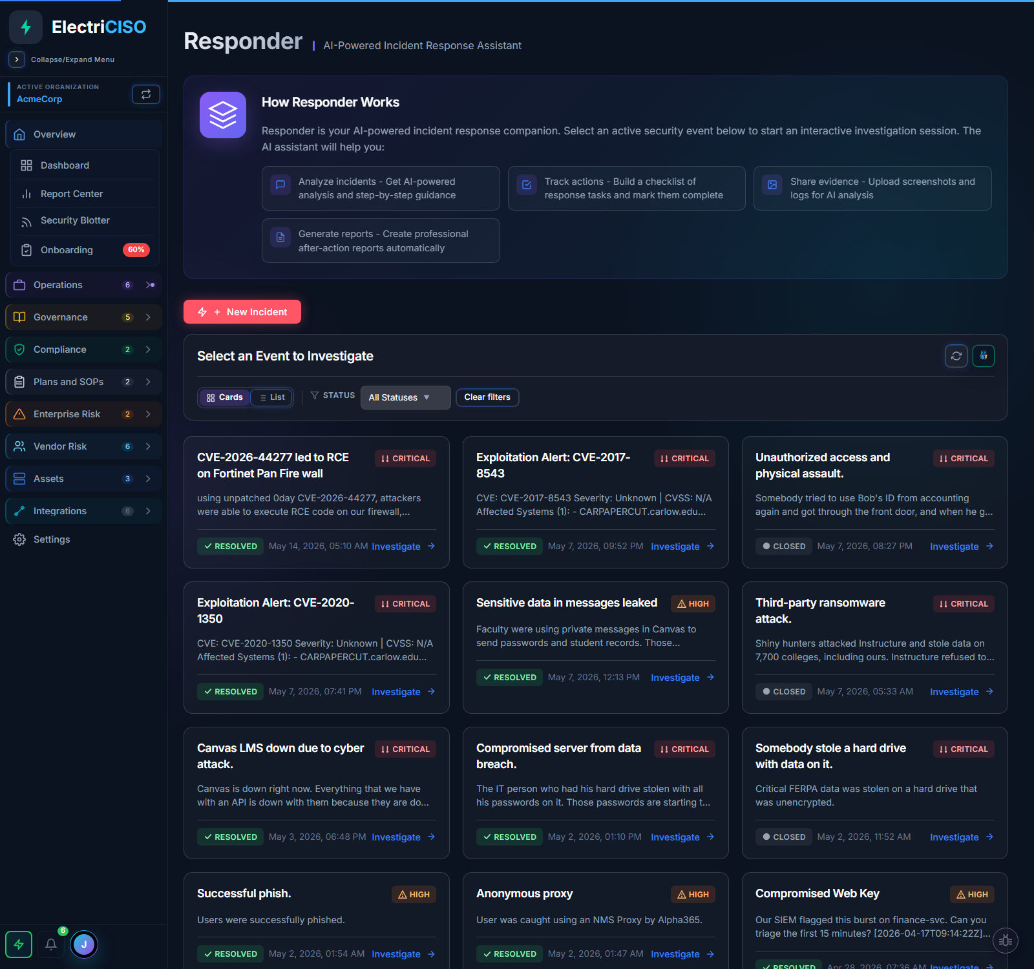Open the Sensitive data in messages leaked card title
The height and width of the screenshot is (969, 1034).
[x=567, y=603]
